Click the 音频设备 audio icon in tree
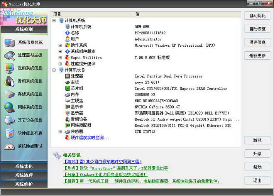Viewport: 274px width, 196px height. pyautogui.click(x=68, y=119)
